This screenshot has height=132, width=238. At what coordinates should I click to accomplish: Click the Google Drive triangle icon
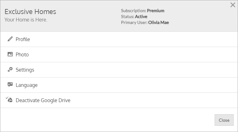[x=10, y=100]
